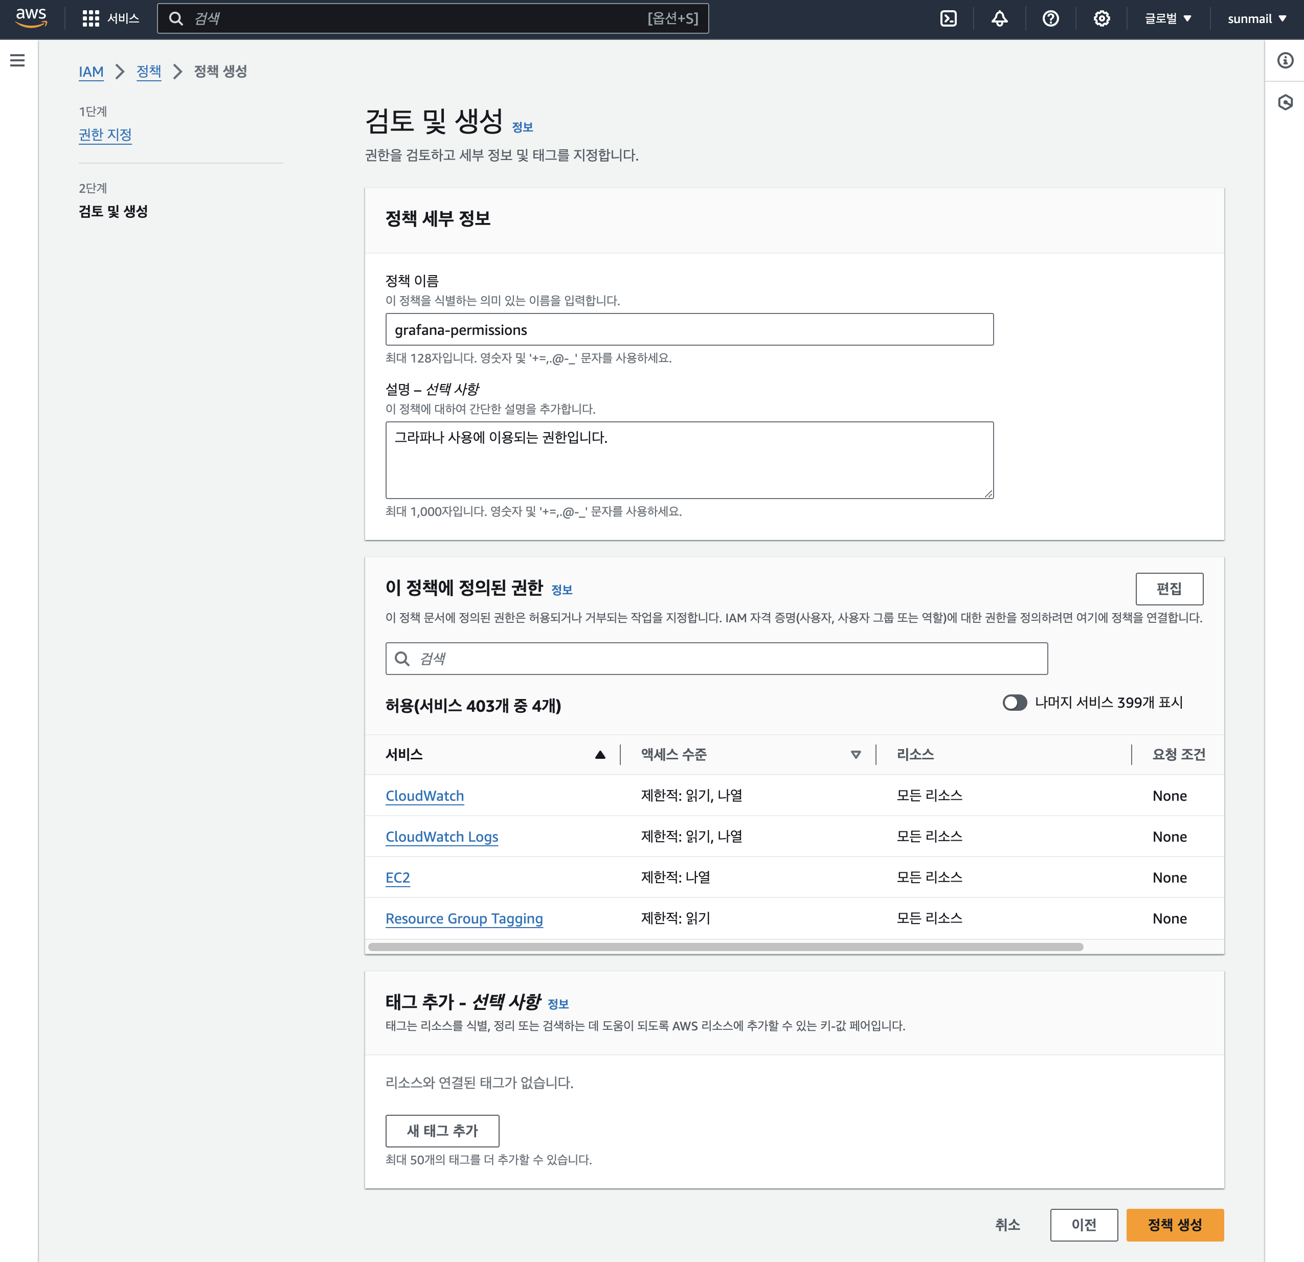The height and width of the screenshot is (1262, 1304).
Task: Click the 설명 description textarea
Action: tap(689, 460)
